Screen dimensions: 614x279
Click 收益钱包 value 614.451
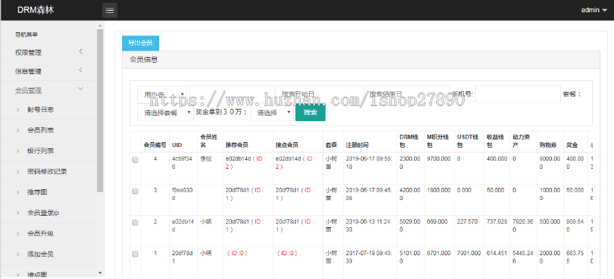pyautogui.click(x=497, y=253)
